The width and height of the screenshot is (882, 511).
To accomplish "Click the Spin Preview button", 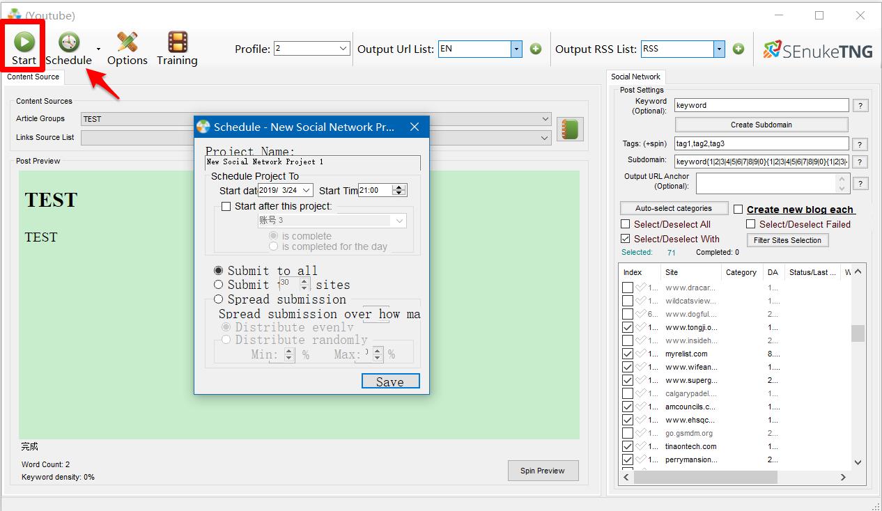I will [x=543, y=471].
